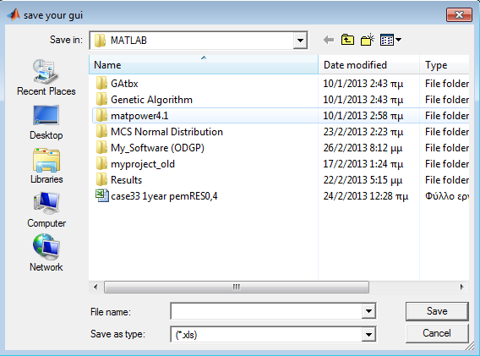The height and width of the screenshot is (356, 480).
Task: Expand the File name dropdown arrow
Action: point(368,311)
